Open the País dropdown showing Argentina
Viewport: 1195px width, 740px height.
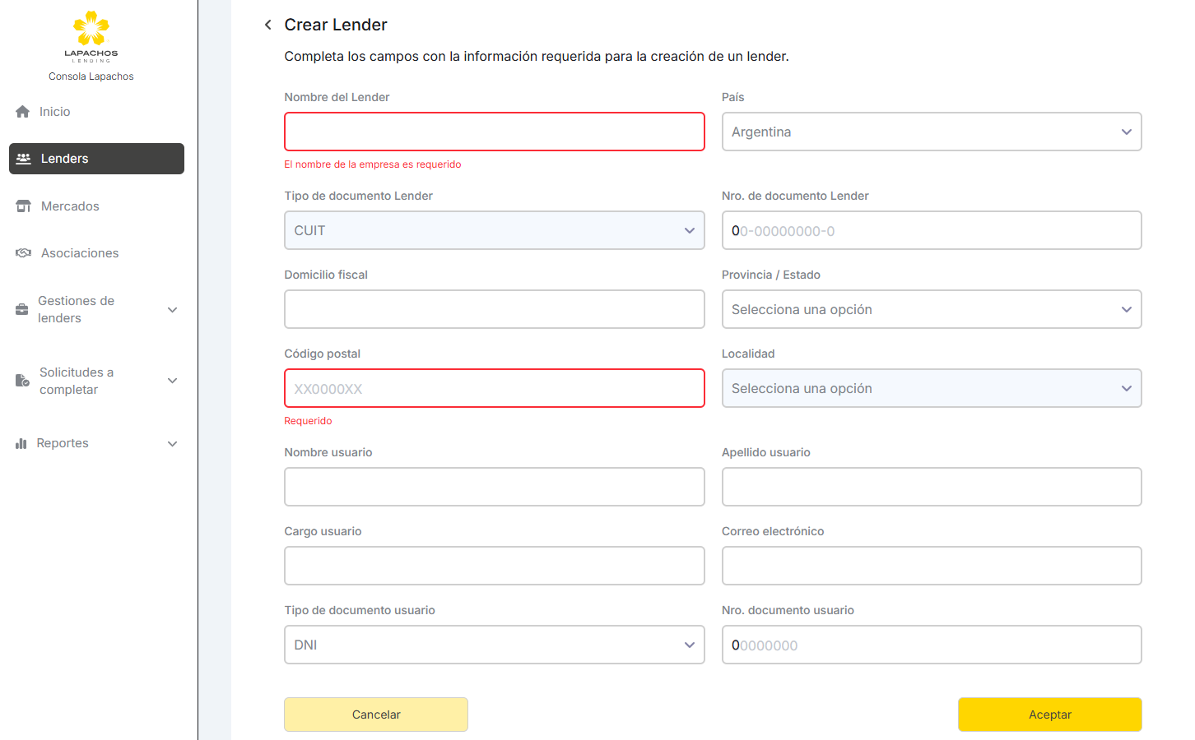[931, 132]
